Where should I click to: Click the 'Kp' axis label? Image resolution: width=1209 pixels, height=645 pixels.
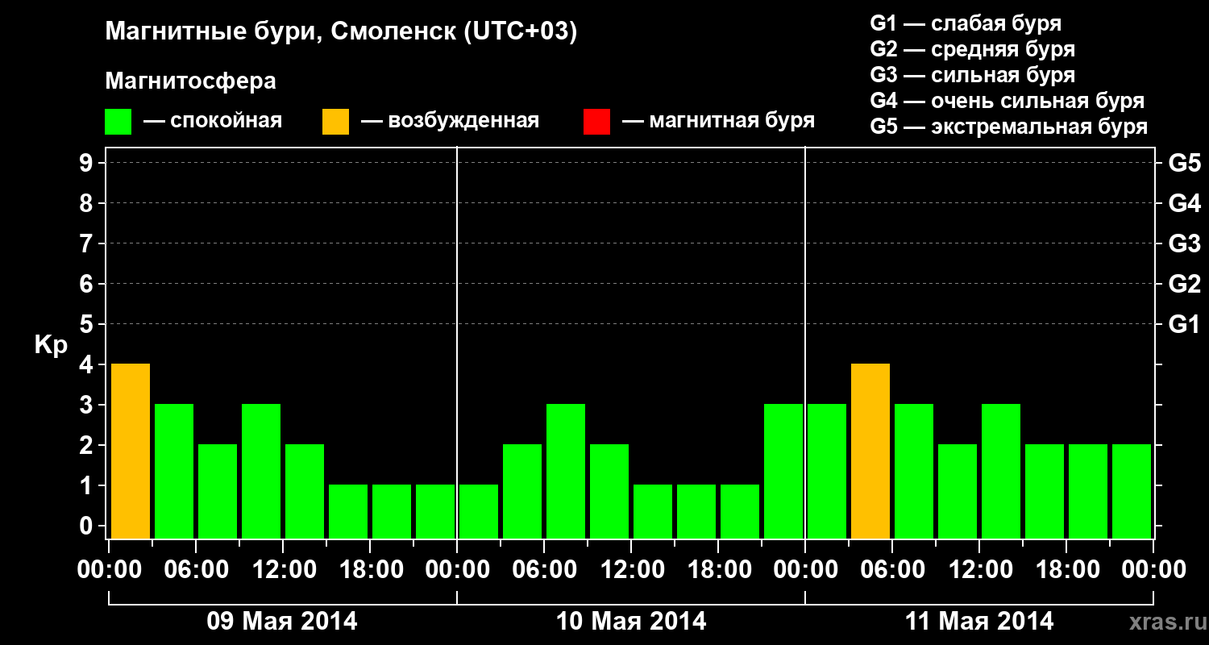point(51,345)
